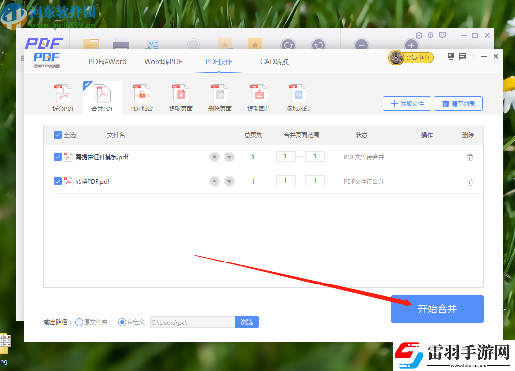This screenshot has height=371, width=515.
Task: Move 转换PDF.pdf up with the arrow button
Action: point(215,181)
